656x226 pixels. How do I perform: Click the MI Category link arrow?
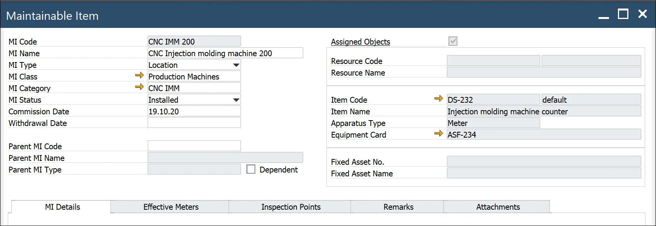[x=139, y=87]
